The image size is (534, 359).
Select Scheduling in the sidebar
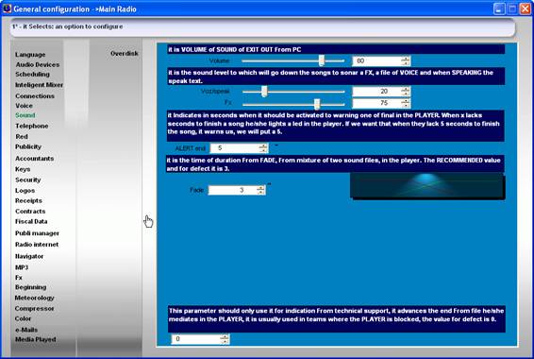32,75
